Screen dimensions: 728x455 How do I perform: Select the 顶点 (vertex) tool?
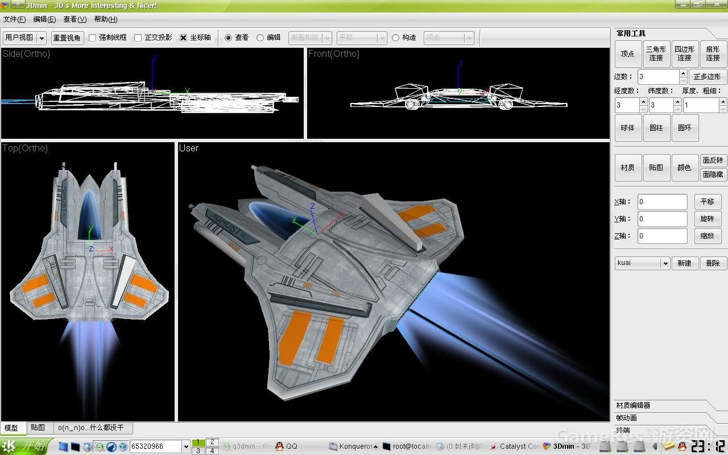coord(628,53)
